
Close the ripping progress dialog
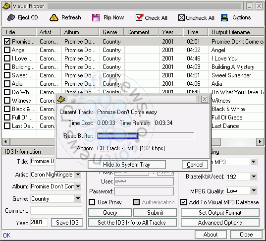click(205, 99)
